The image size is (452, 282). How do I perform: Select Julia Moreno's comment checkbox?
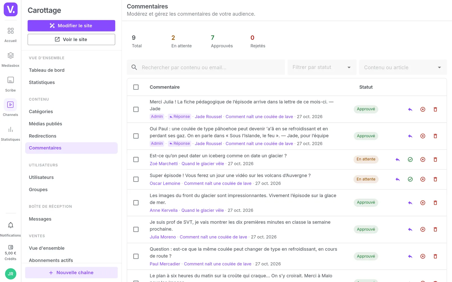coord(136,230)
